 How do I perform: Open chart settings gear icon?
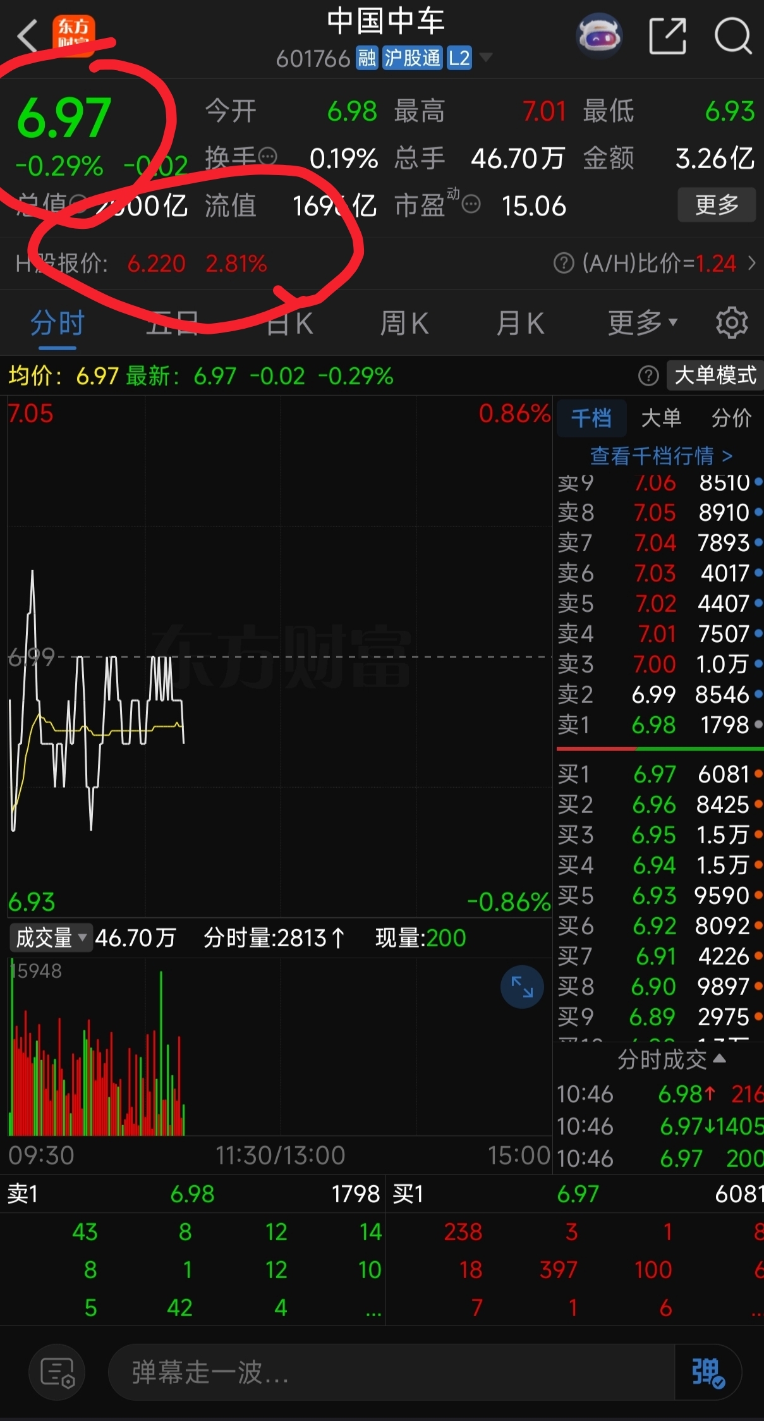pyautogui.click(x=732, y=323)
